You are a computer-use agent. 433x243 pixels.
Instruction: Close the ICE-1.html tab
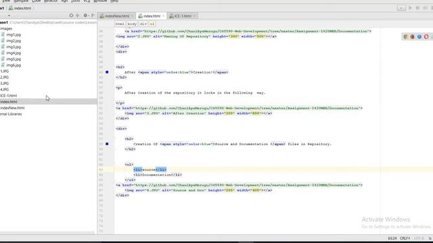pos(194,16)
